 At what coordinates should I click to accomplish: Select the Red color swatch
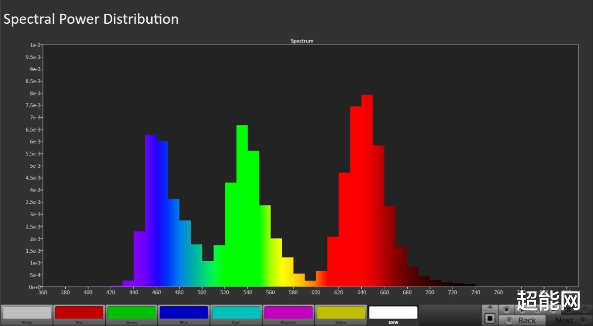(79, 315)
